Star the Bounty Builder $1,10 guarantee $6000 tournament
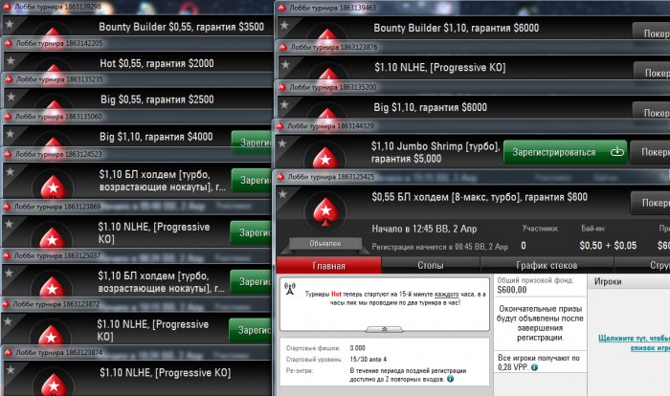 click(284, 25)
